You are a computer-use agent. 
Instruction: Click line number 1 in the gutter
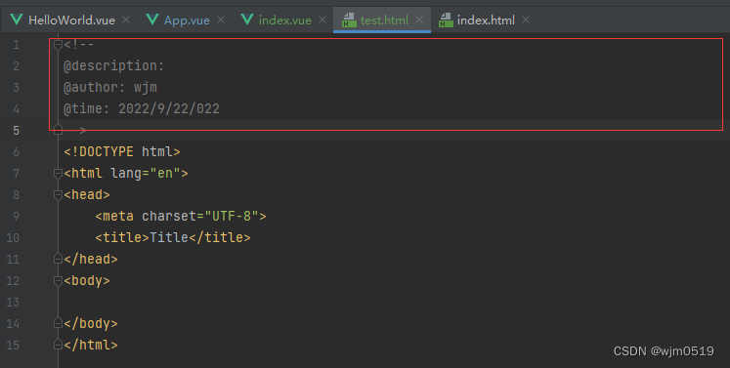click(17, 45)
